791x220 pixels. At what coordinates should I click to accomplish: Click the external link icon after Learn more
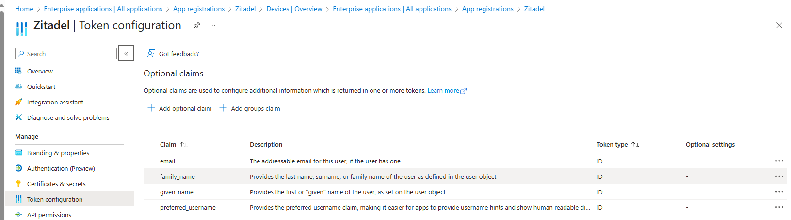point(463,91)
